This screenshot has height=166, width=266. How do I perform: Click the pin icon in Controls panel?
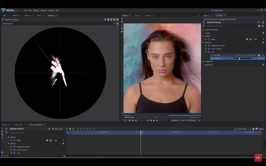pyautogui.click(x=259, y=22)
